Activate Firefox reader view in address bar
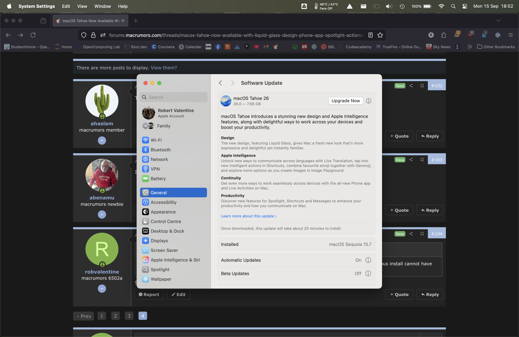 click(x=371, y=35)
